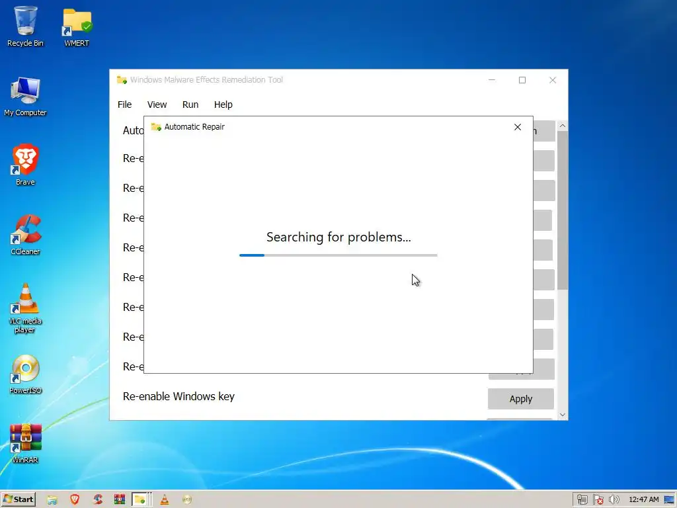The height and width of the screenshot is (508, 677).
Task: Open Brave browser from the taskbar
Action: pos(75,499)
